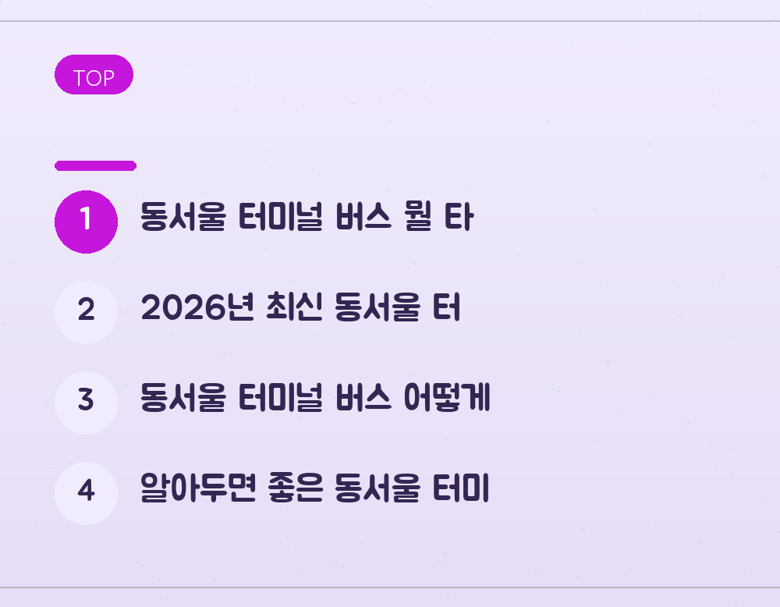Viewport: 780px width, 607px height.
Task: Select the rank 3 number circle
Action: 86,403
